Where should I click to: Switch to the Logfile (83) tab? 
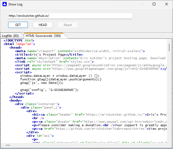tap(10, 36)
